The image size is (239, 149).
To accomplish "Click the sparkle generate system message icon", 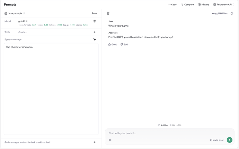I will (x=95, y=40).
